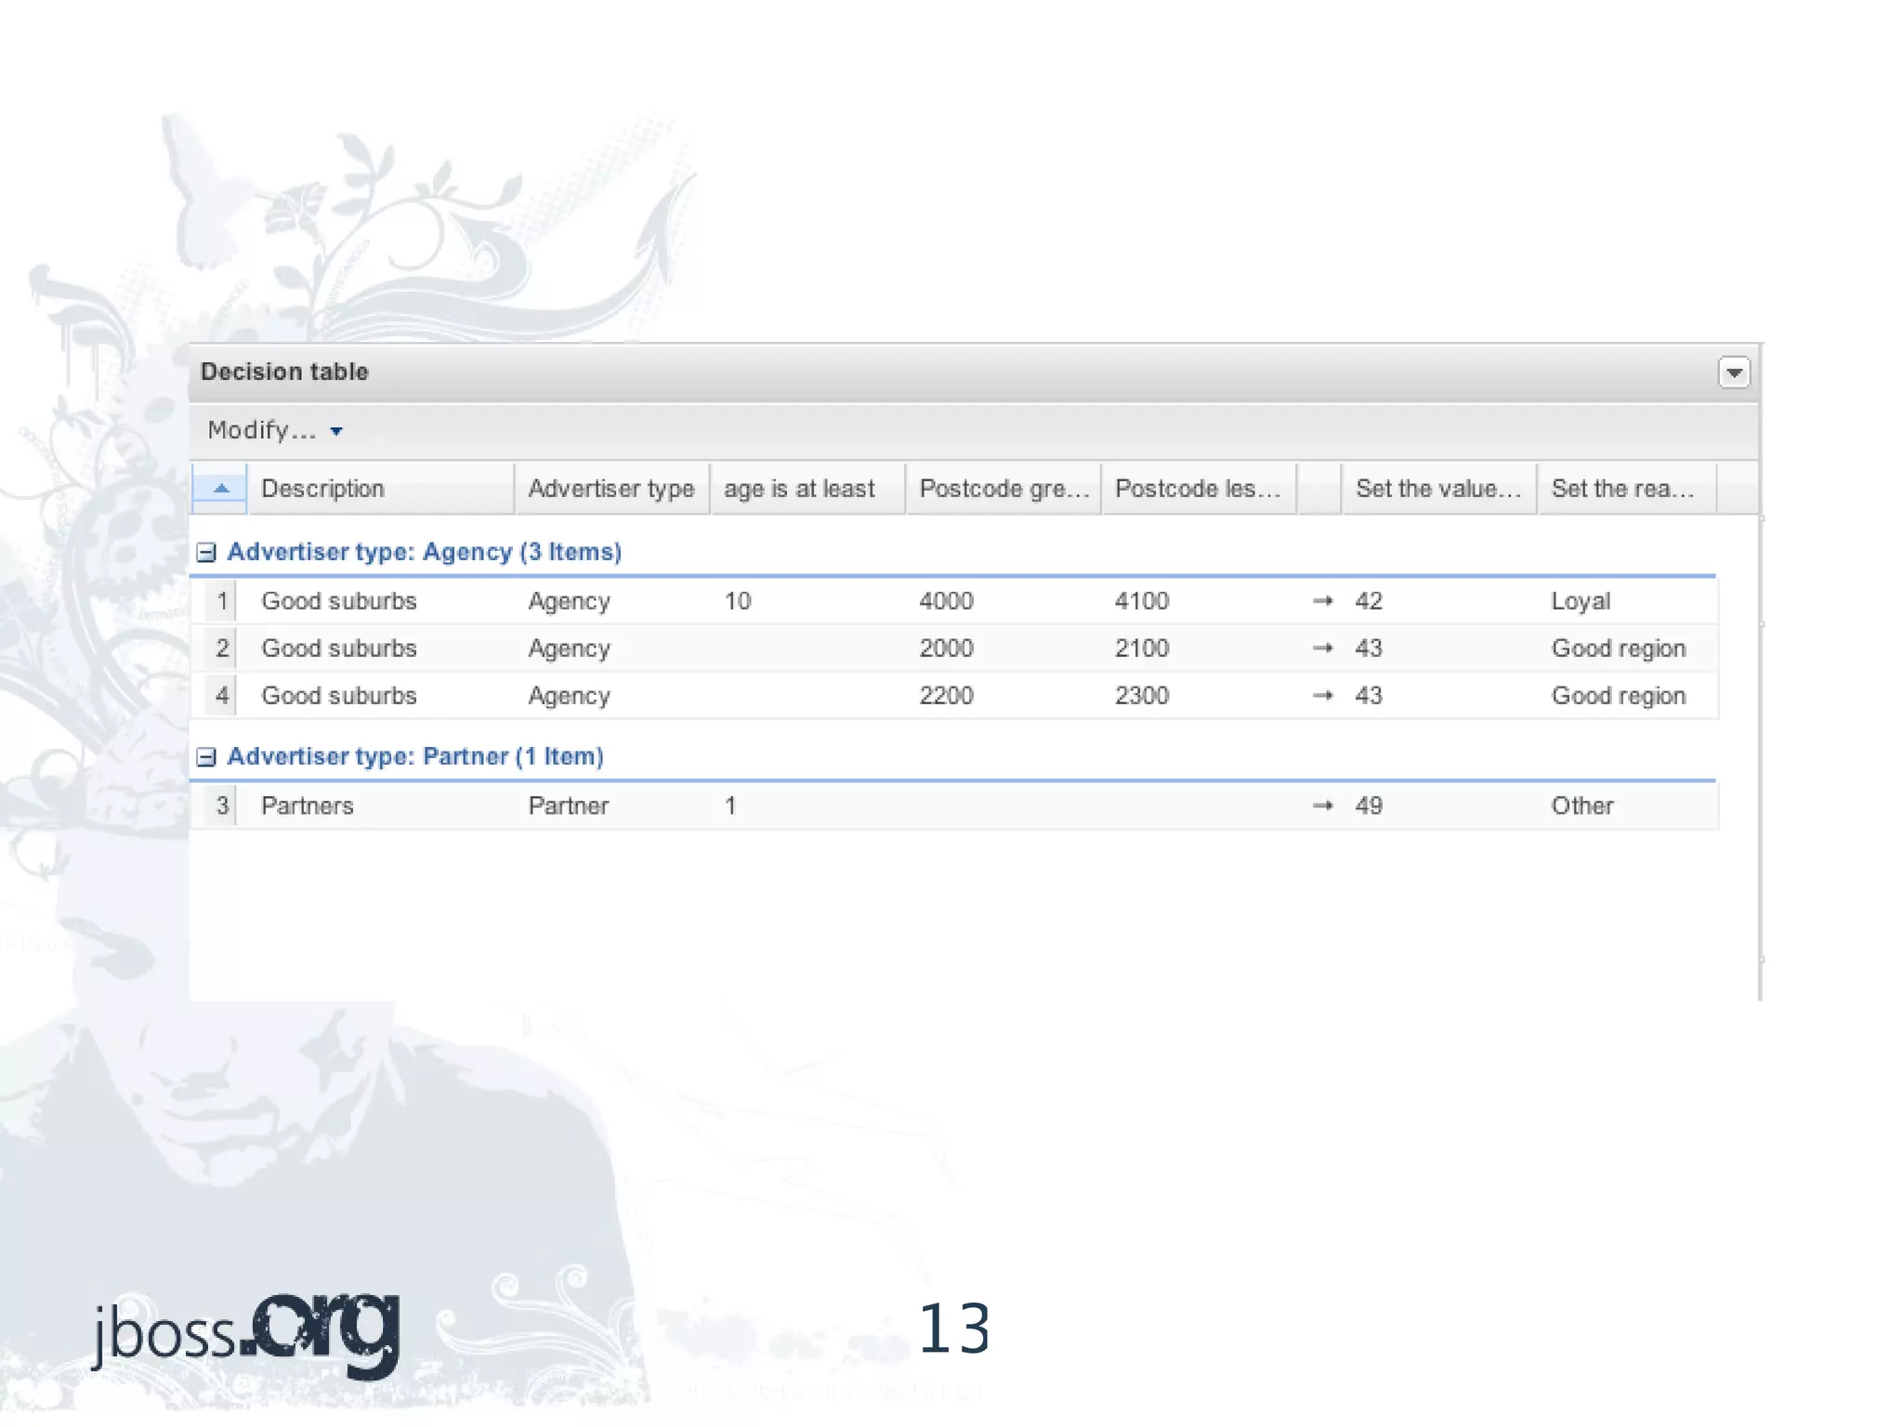The height and width of the screenshot is (1427, 1903).
Task: Collapse the Advertiser type: Partner group
Action: point(206,757)
